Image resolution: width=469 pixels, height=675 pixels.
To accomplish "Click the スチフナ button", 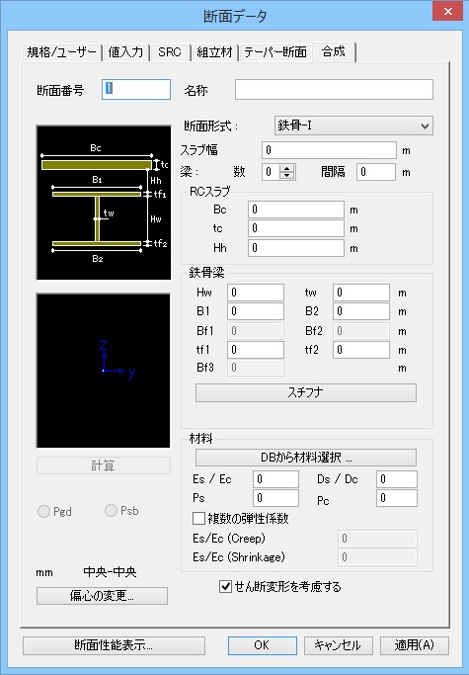I will 306,392.
